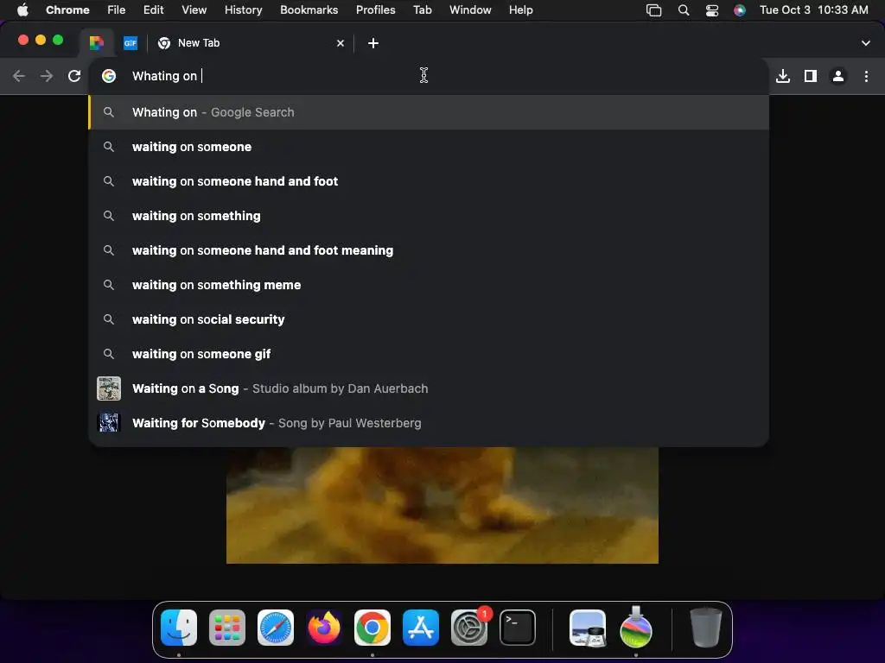Open the Chrome application menu

point(67,9)
